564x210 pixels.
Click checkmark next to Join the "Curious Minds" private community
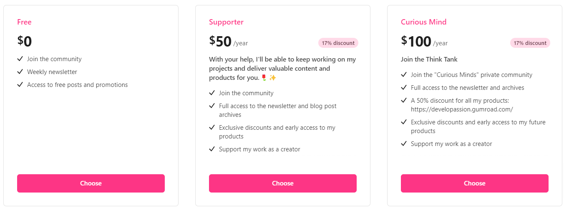[x=404, y=75]
